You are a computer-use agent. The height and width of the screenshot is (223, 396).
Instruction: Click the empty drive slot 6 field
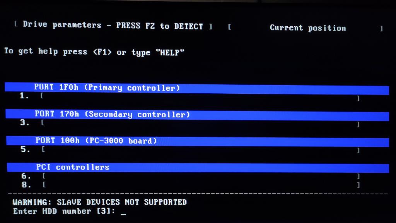click(201, 176)
